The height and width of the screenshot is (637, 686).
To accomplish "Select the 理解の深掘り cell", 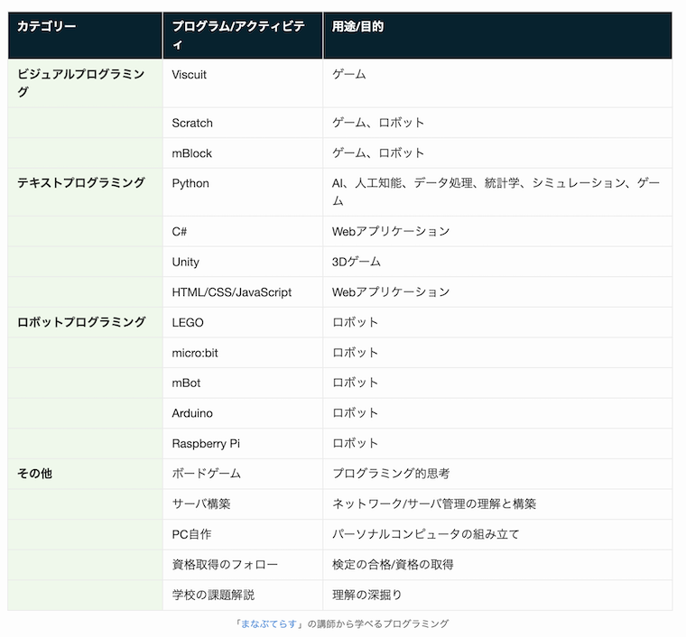I will (497, 595).
